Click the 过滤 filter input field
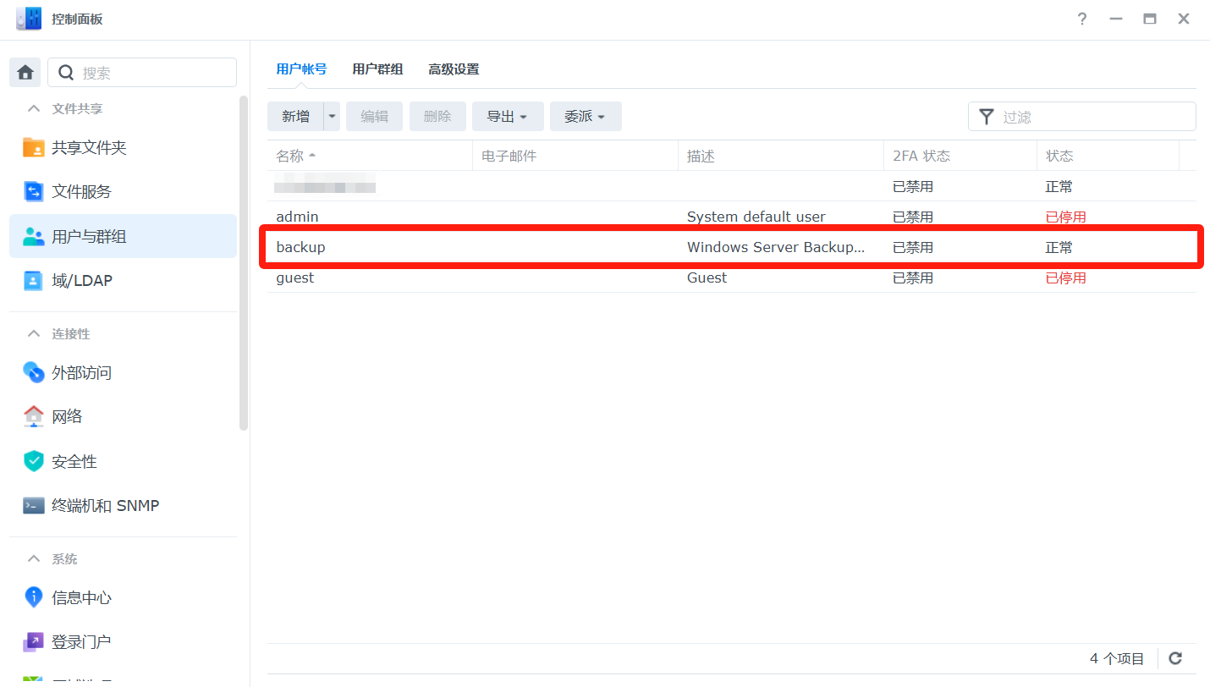 [x=1092, y=117]
